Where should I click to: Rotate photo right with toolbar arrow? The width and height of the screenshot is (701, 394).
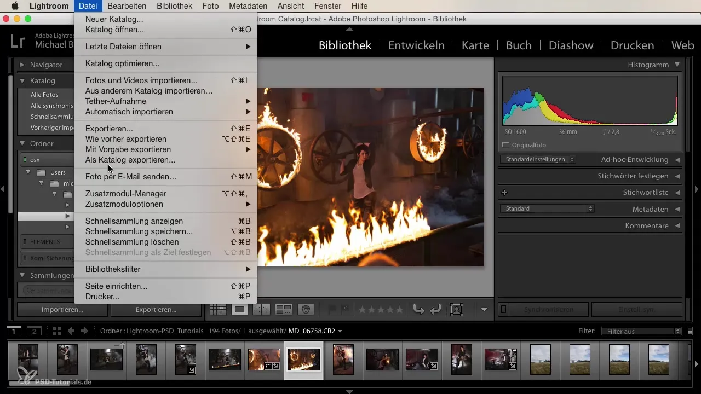pos(436,310)
